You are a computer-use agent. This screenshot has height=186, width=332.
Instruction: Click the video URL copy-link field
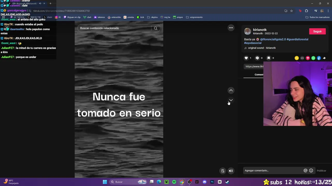coord(254,66)
